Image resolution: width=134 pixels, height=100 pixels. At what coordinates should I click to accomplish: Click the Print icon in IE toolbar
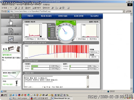point(60,8)
